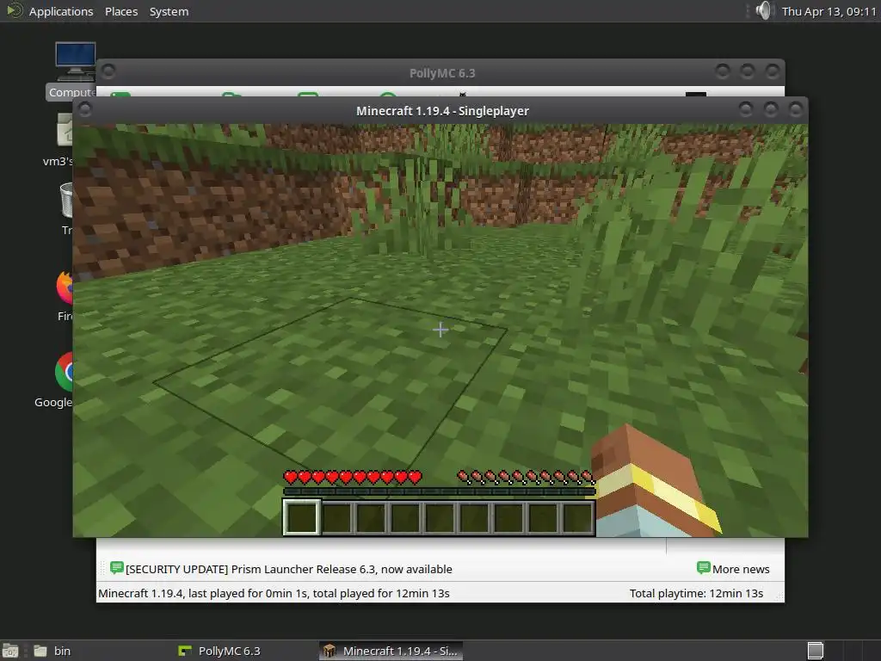This screenshot has height=661, width=881.
Task: Close the PollyMC 6.3 window
Action: (773, 71)
